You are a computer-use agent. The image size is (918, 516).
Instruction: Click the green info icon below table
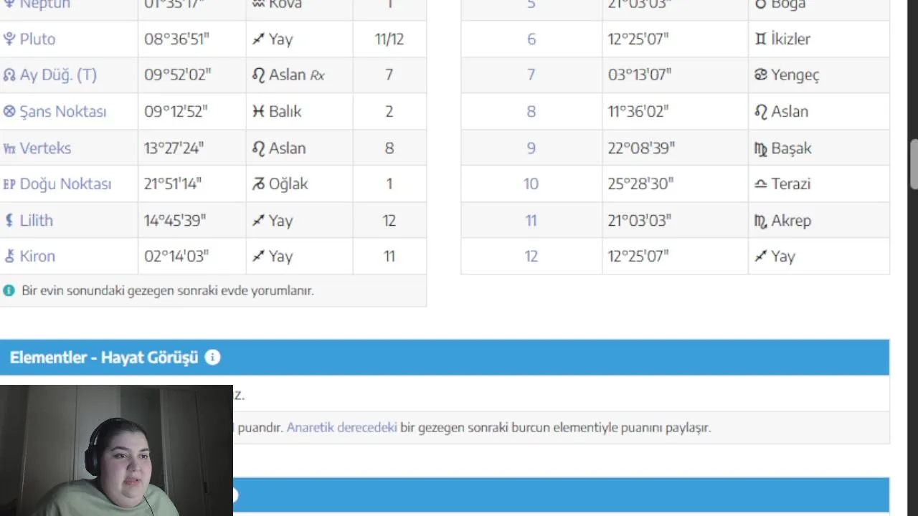pos(9,290)
